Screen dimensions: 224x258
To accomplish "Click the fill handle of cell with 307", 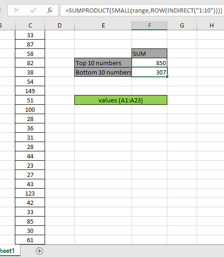I will (x=167, y=77).
